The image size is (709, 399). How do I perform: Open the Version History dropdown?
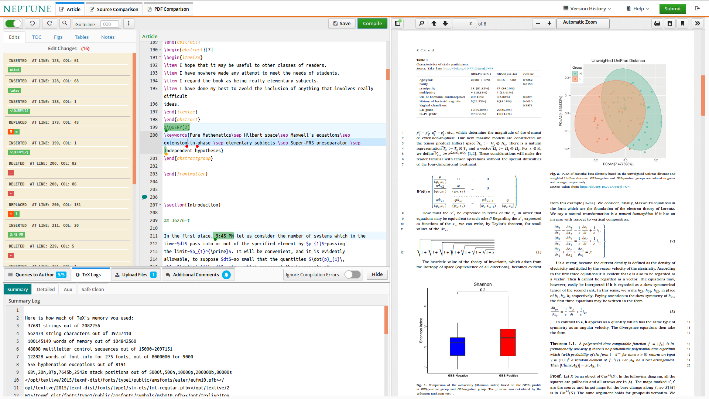click(x=587, y=8)
